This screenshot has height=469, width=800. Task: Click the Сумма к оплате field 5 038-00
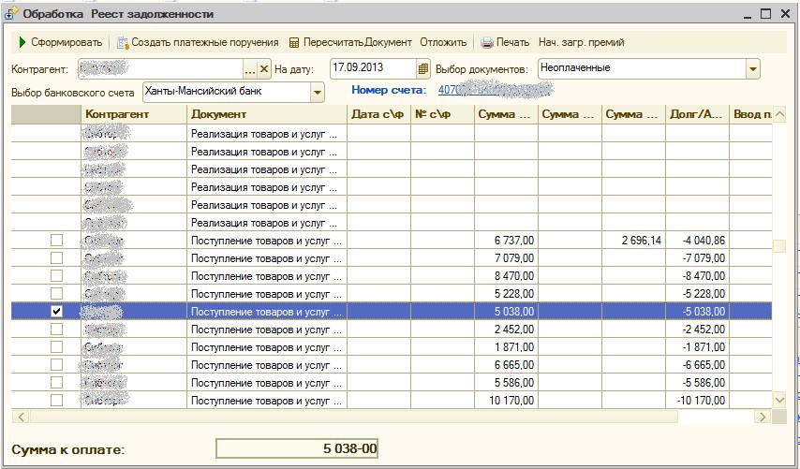(297, 449)
